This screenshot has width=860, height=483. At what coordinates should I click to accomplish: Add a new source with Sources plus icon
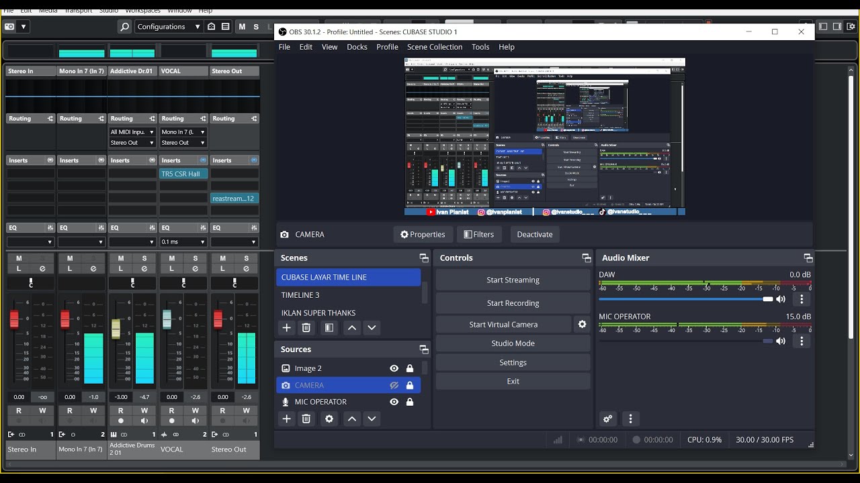pyautogui.click(x=287, y=419)
